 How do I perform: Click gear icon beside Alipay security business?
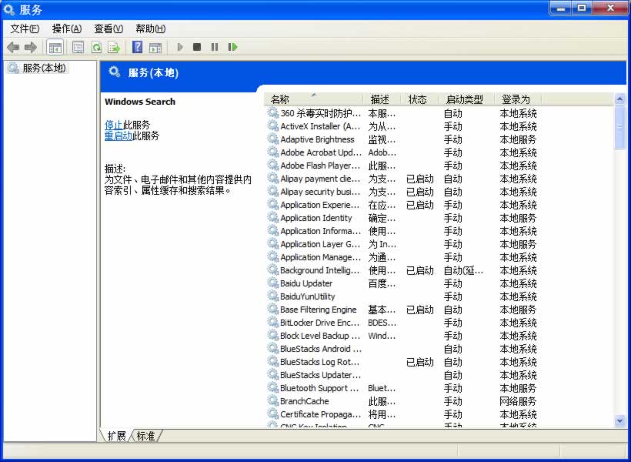click(273, 191)
